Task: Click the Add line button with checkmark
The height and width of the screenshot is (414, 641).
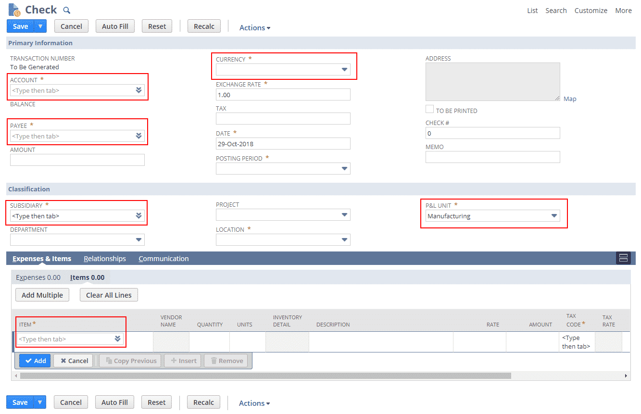Action: click(35, 361)
